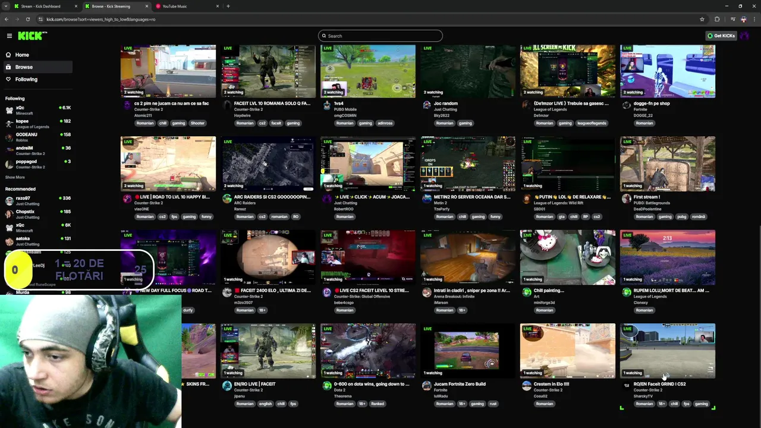
Task: Open Chrome three-dot menu
Action: 754,19
